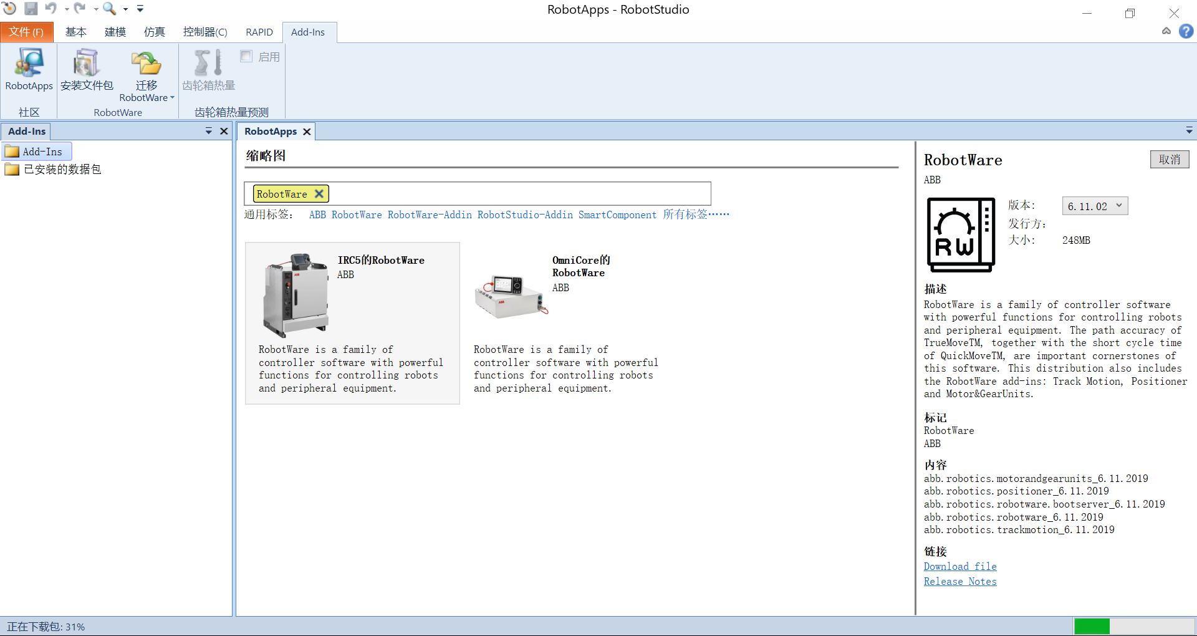Collapse the ribbon with the up arrow
1197x636 pixels.
[1166, 31]
